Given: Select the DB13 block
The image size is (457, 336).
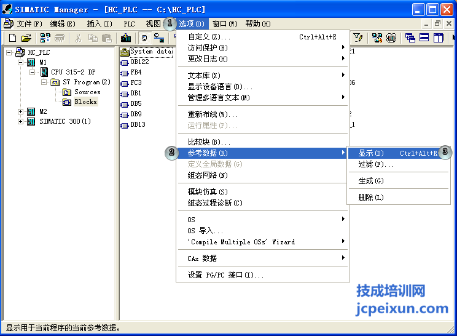Looking at the screenshot, I should 133,125.
